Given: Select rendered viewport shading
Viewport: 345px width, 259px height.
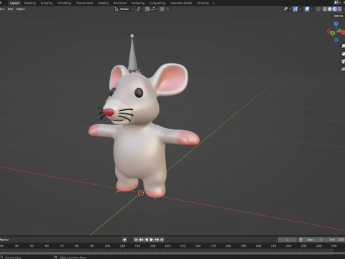Looking at the screenshot, I should 339,9.
